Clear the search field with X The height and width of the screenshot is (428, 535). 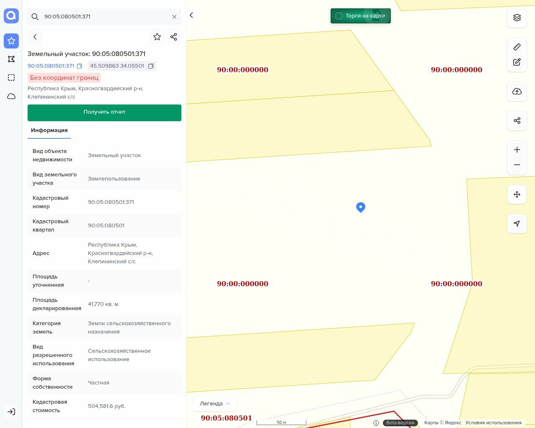tap(174, 17)
